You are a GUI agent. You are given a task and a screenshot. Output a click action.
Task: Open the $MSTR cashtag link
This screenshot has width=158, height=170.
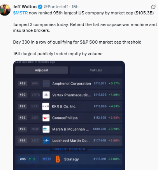tap(20, 13)
